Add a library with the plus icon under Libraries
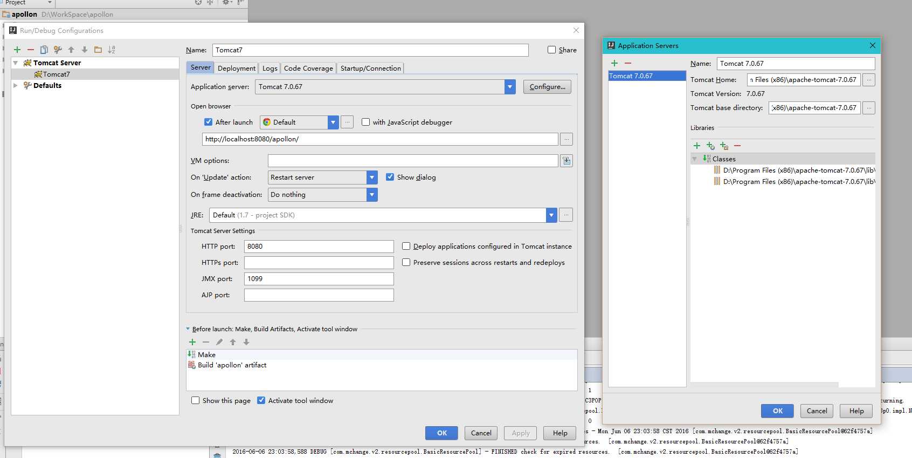The height and width of the screenshot is (458, 912). click(697, 146)
